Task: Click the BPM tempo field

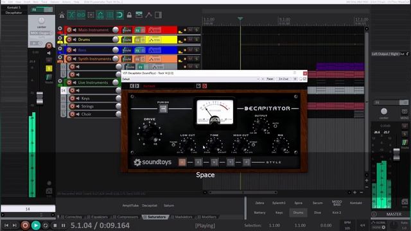Action: point(347,225)
